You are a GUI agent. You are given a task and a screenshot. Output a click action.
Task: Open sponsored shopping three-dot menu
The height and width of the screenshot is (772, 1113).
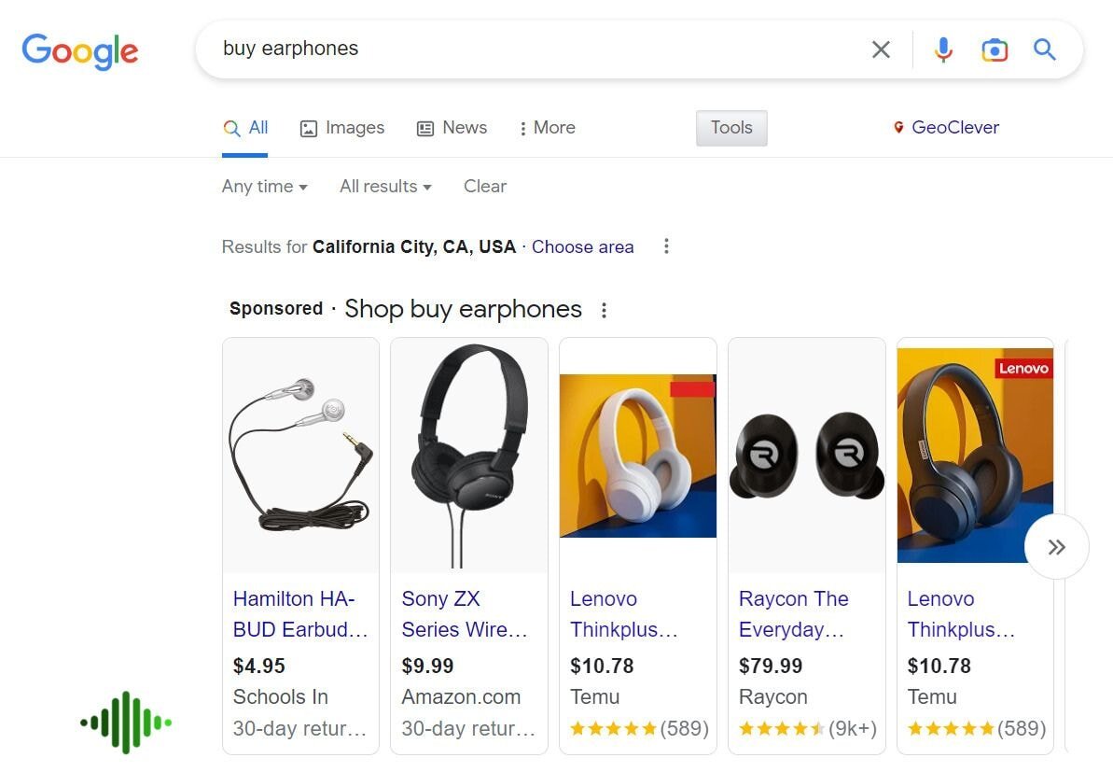[604, 310]
